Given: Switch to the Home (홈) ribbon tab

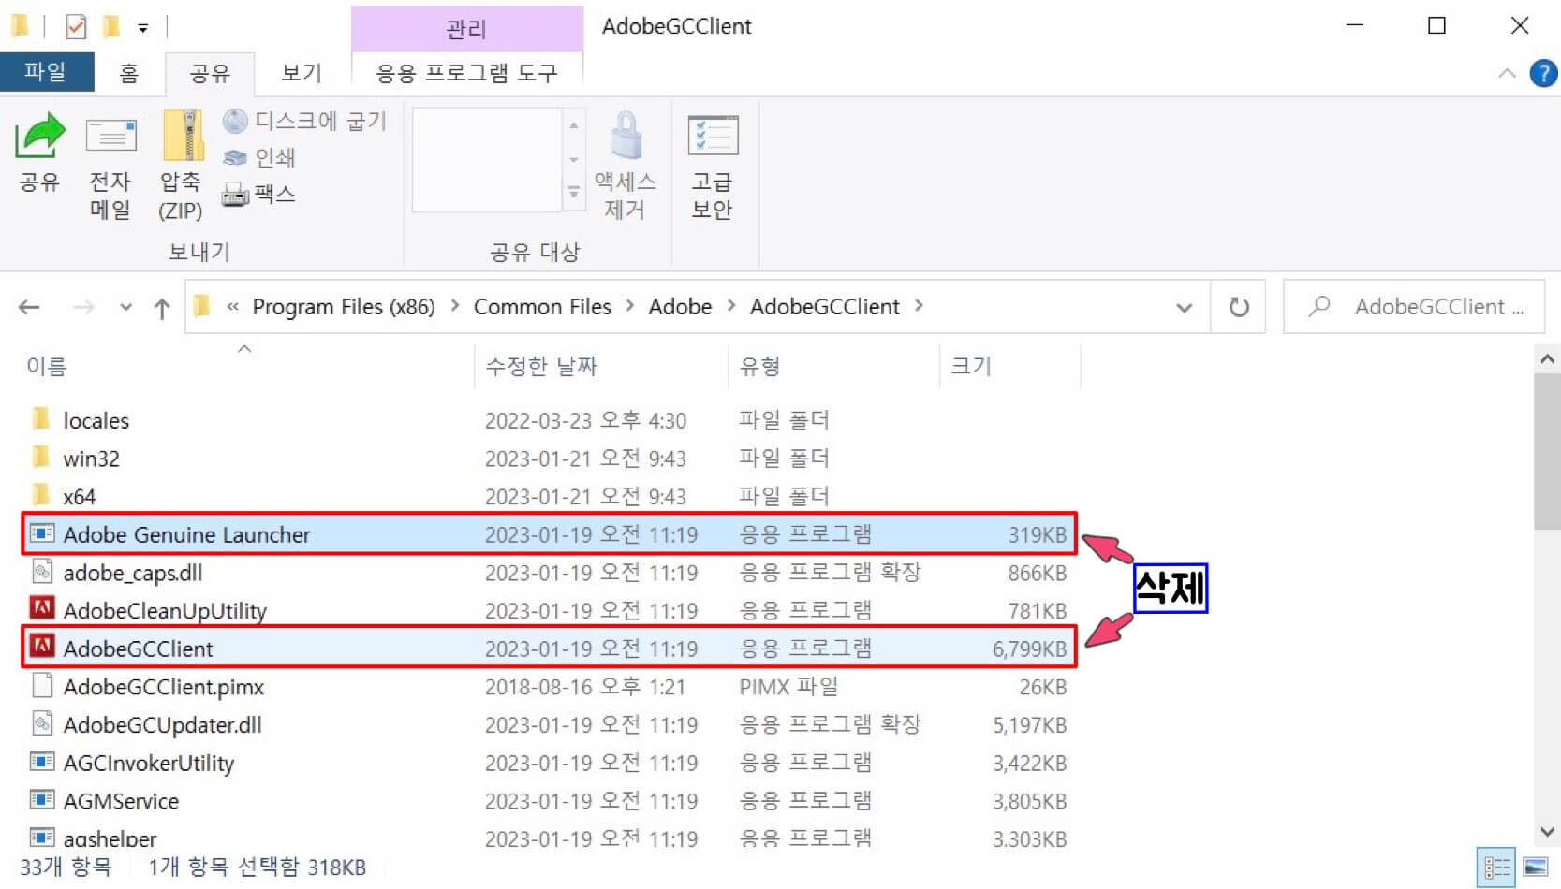Looking at the screenshot, I should [x=128, y=73].
